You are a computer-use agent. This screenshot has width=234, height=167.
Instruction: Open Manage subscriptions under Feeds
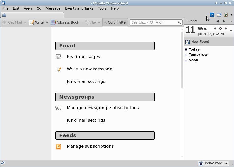tap(90, 146)
